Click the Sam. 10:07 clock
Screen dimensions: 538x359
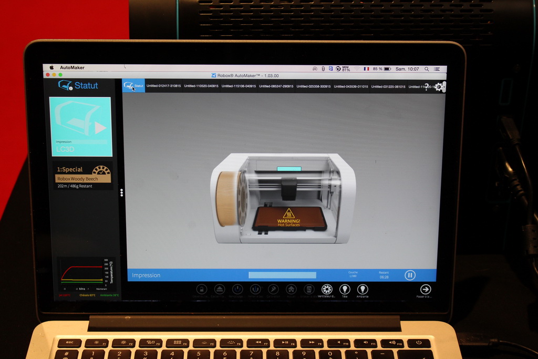407,69
